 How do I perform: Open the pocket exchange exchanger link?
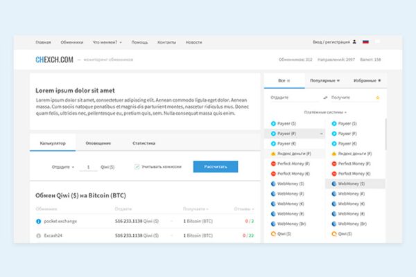click(x=60, y=221)
